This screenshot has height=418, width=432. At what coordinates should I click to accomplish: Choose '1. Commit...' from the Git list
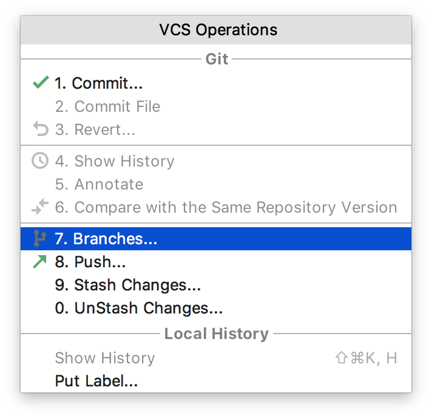pyautogui.click(x=216, y=83)
